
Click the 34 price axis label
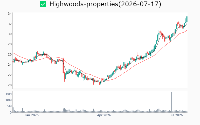click(x=10, y=14)
